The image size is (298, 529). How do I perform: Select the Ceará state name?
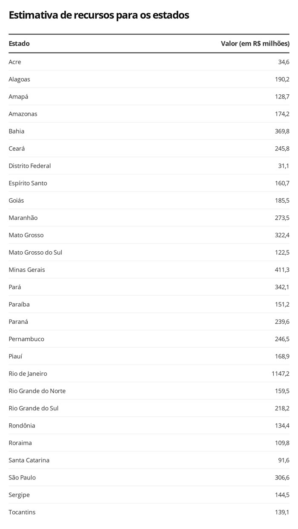tap(17, 148)
